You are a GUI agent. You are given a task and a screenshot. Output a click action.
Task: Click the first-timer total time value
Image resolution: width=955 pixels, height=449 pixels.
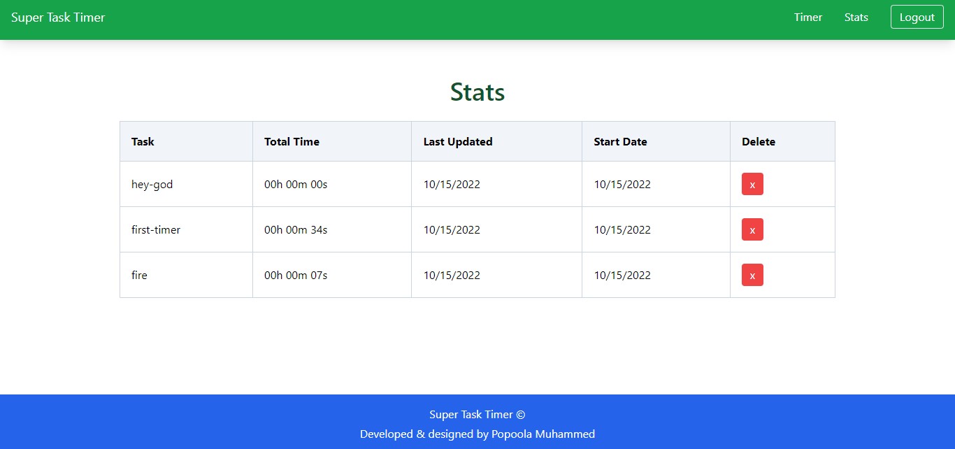click(295, 229)
